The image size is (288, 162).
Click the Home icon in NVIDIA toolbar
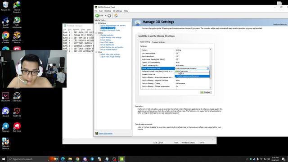pos(116,16)
